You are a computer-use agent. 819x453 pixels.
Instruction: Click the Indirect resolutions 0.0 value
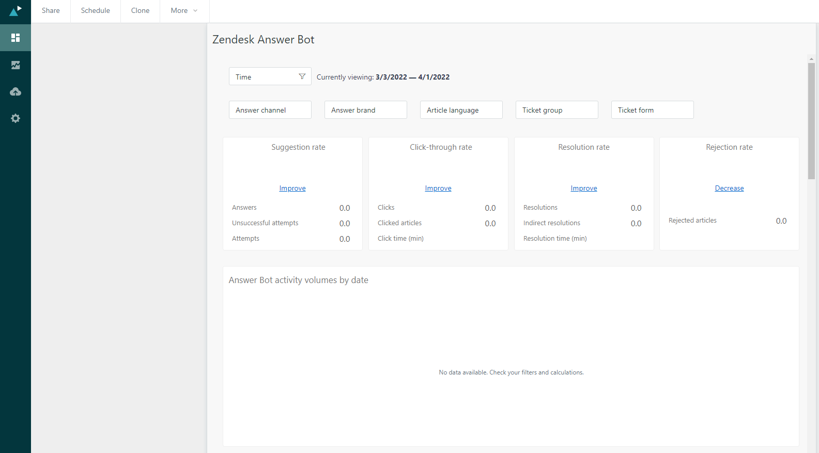(x=636, y=224)
